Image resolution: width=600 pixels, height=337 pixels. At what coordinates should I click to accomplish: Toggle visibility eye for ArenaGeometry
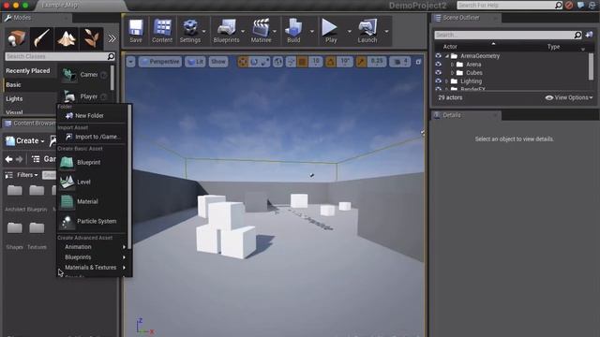pyautogui.click(x=438, y=56)
